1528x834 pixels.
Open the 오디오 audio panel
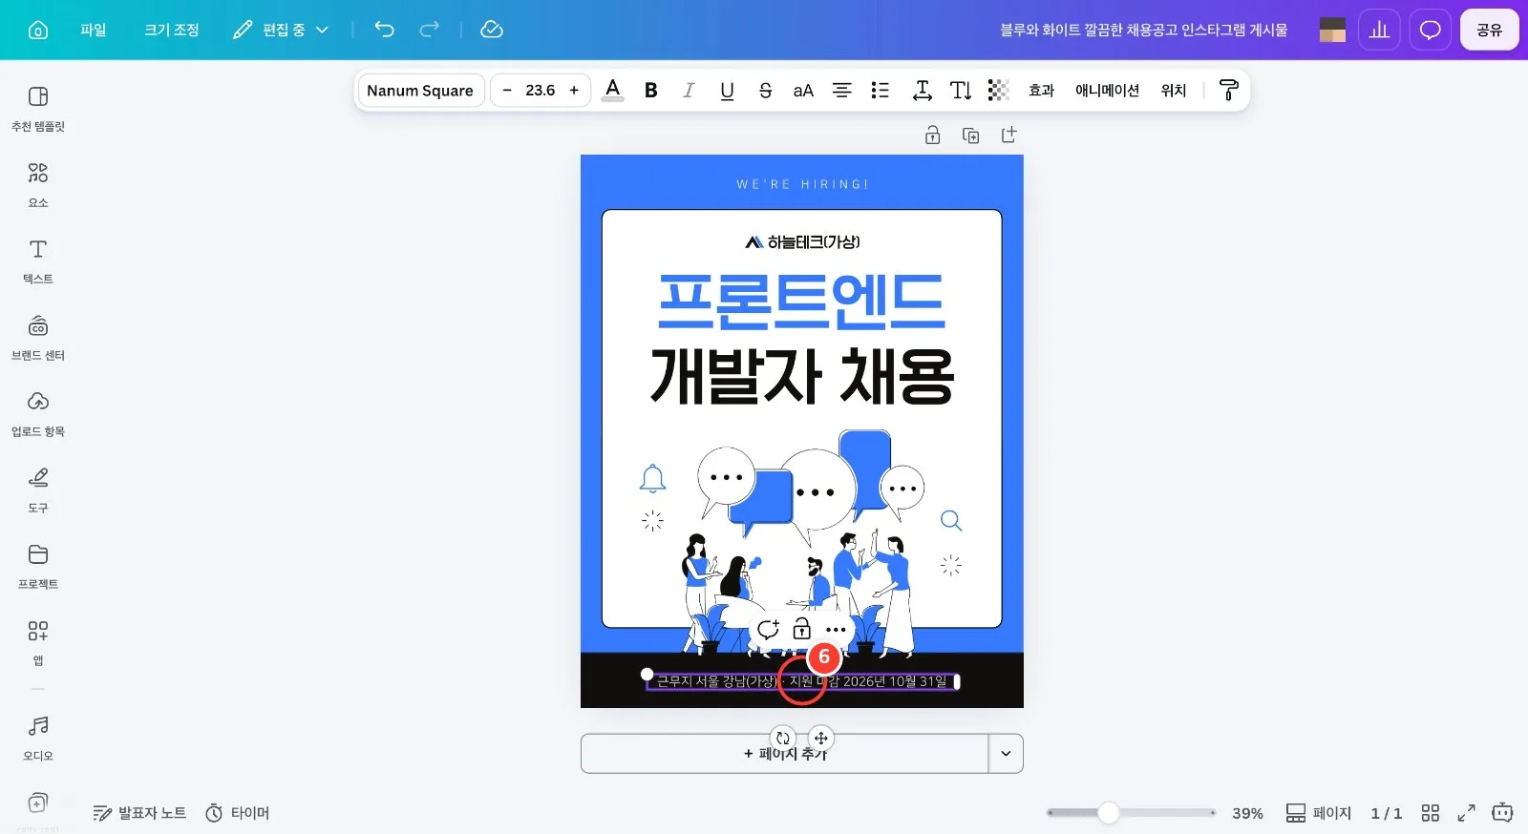click(x=38, y=739)
